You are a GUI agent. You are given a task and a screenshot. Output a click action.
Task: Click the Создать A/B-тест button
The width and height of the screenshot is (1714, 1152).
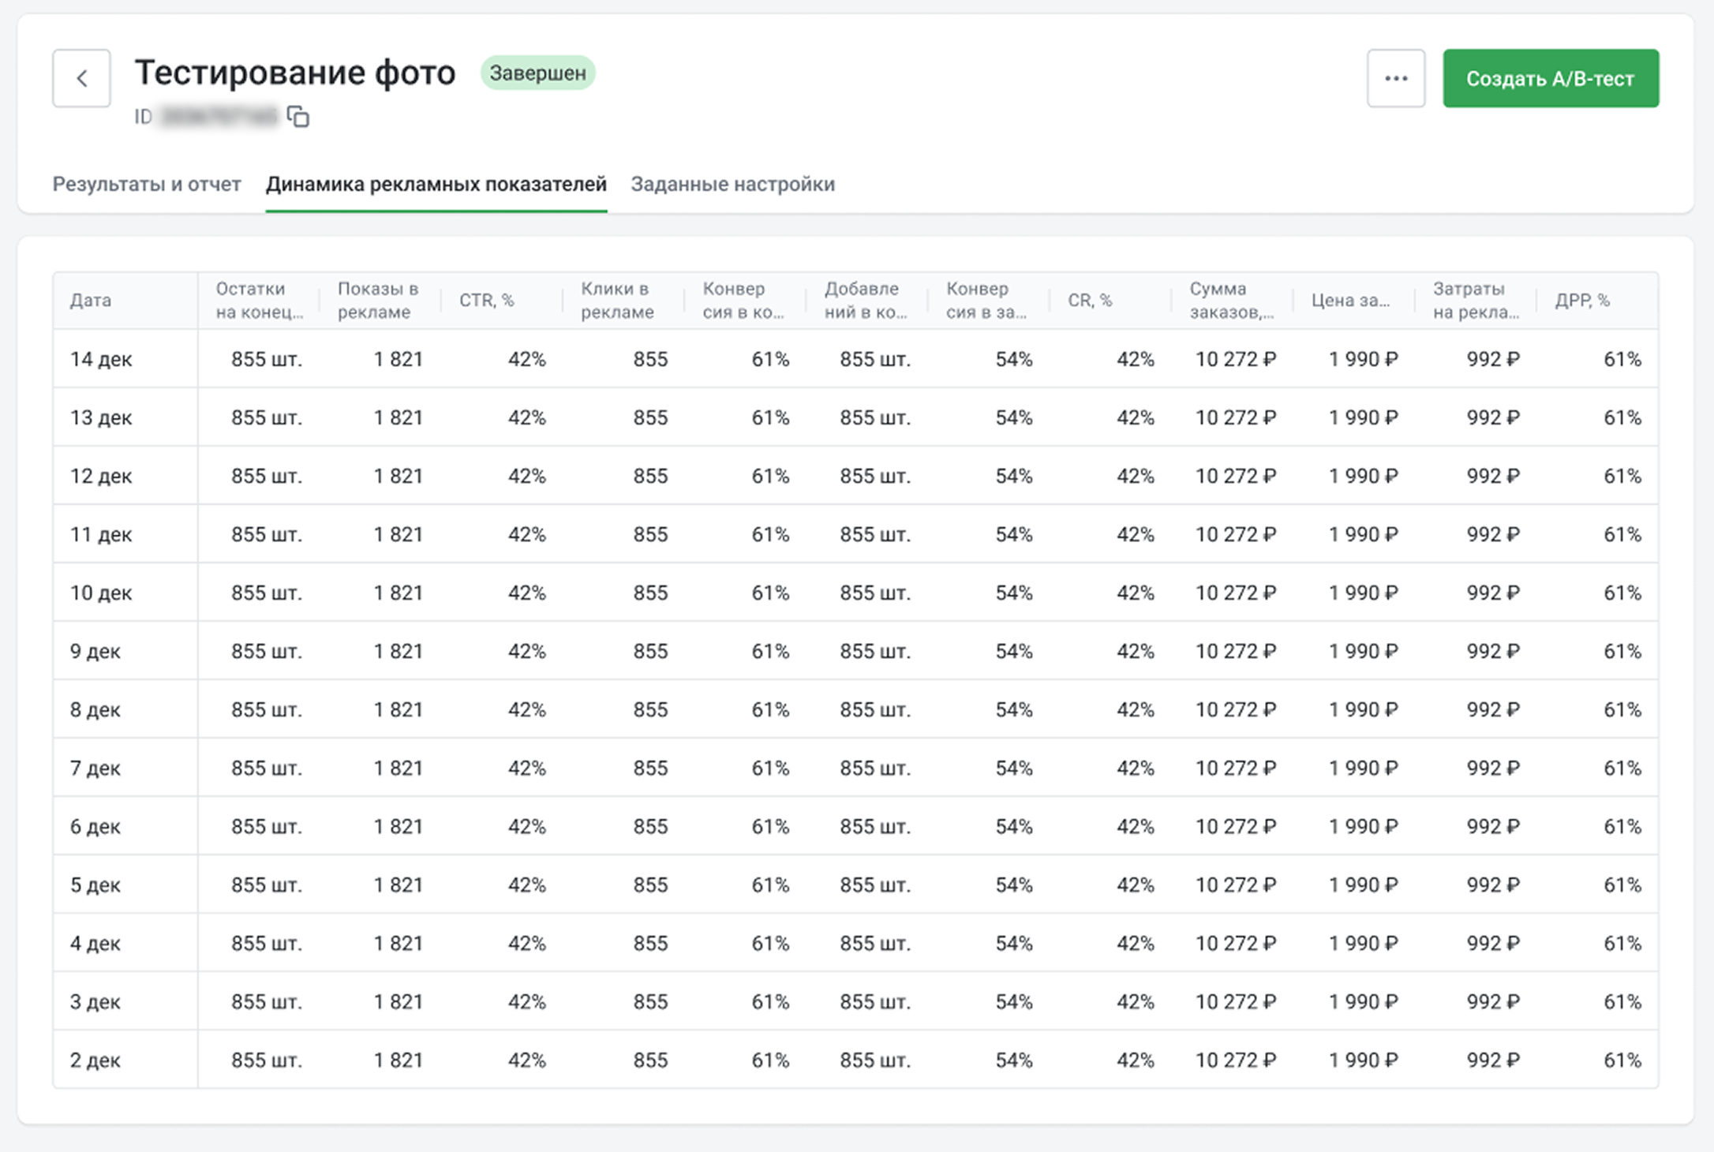click(1550, 78)
